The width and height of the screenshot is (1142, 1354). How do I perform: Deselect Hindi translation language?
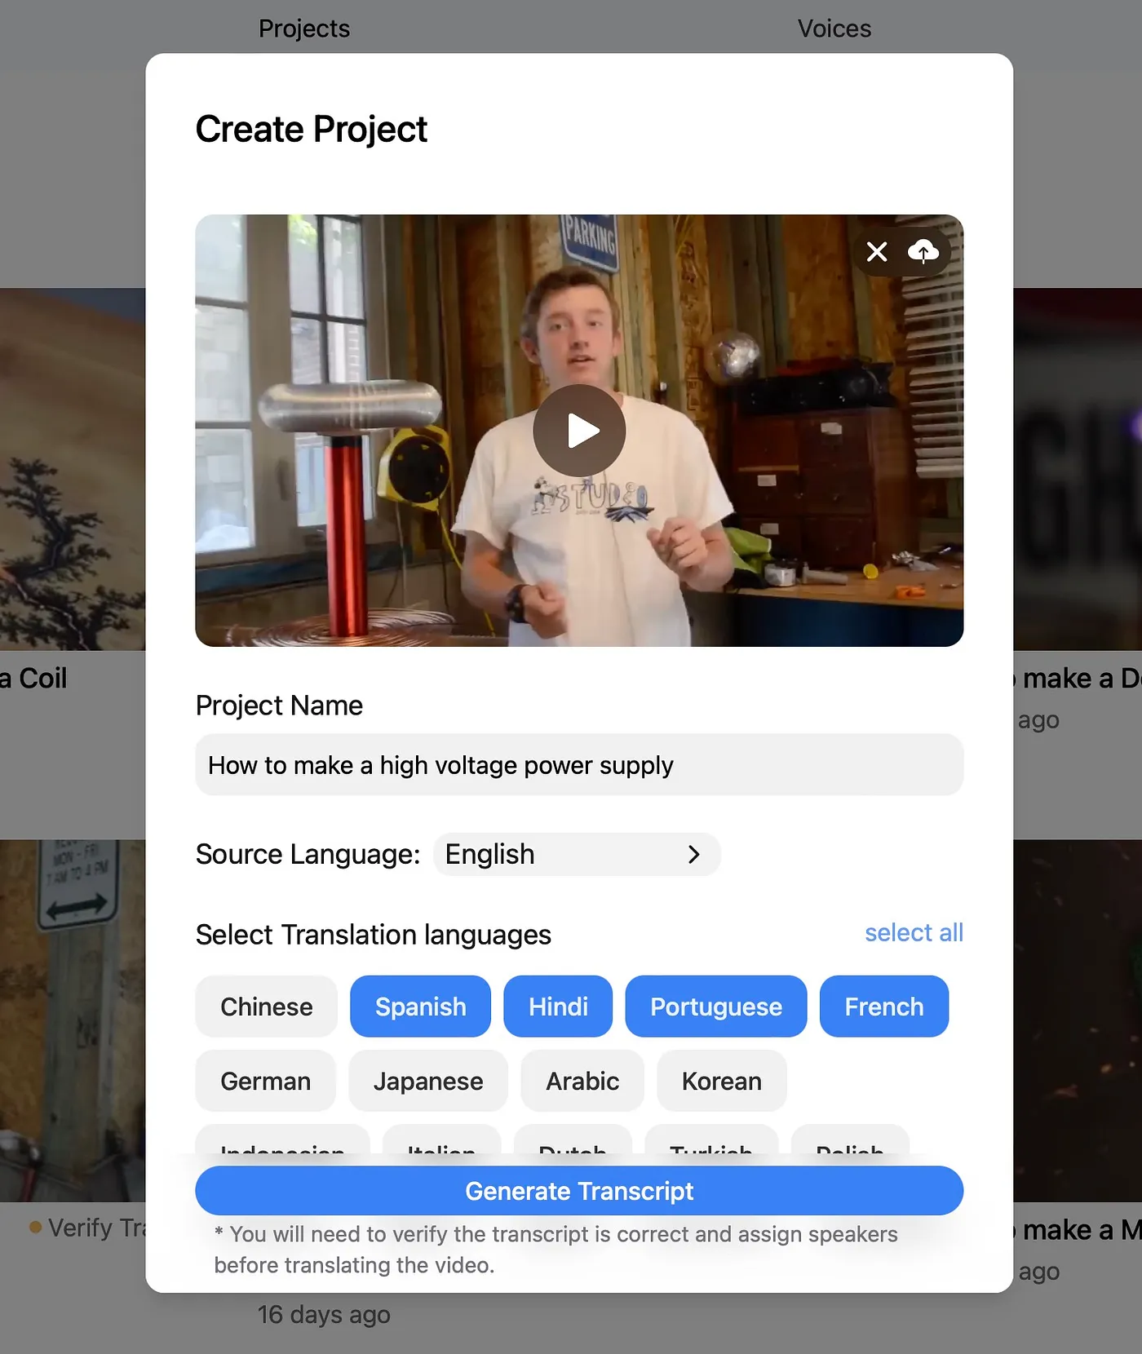558,1007
